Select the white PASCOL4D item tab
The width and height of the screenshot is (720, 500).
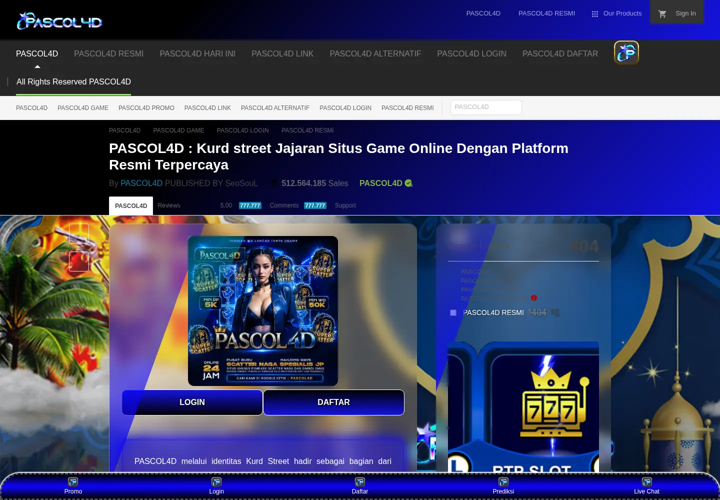click(x=131, y=205)
